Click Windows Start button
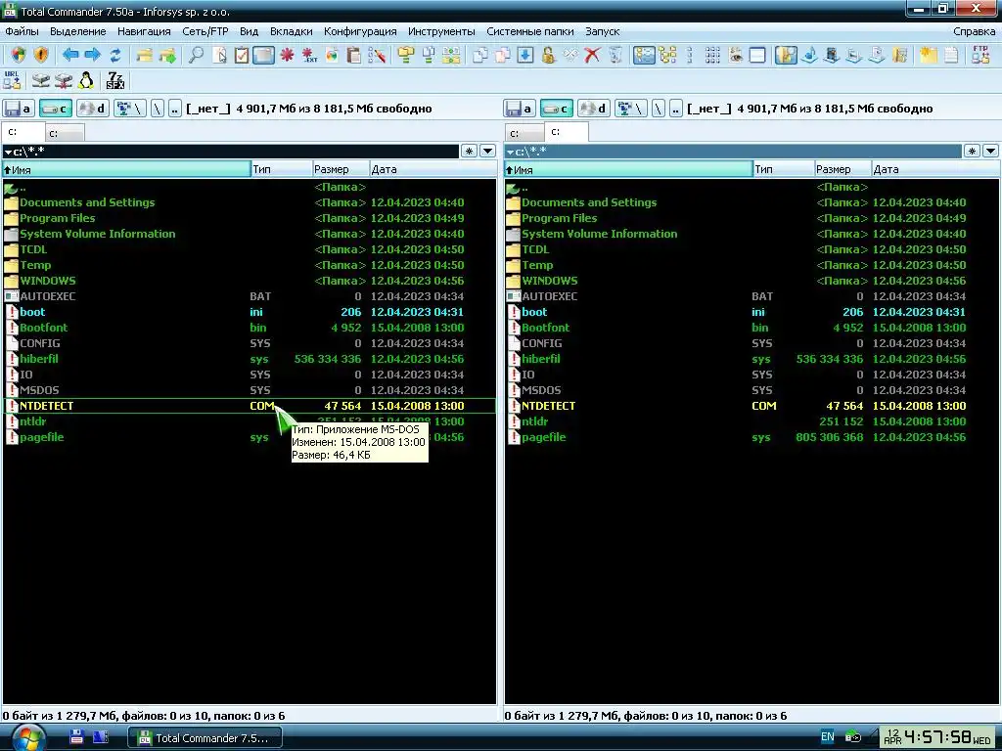 26,738
